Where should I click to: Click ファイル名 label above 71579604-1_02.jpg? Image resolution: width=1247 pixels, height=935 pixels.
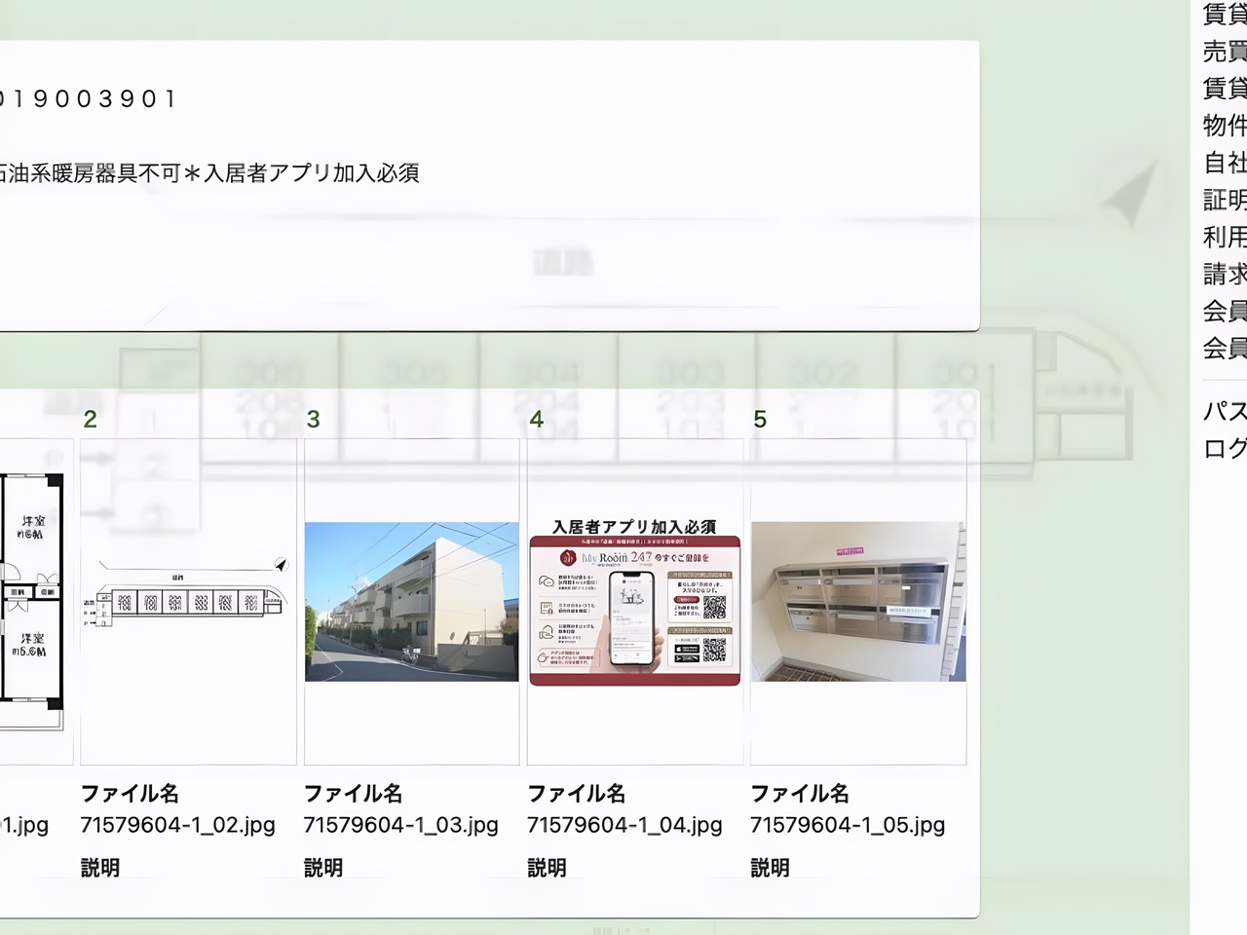point(130,794)
